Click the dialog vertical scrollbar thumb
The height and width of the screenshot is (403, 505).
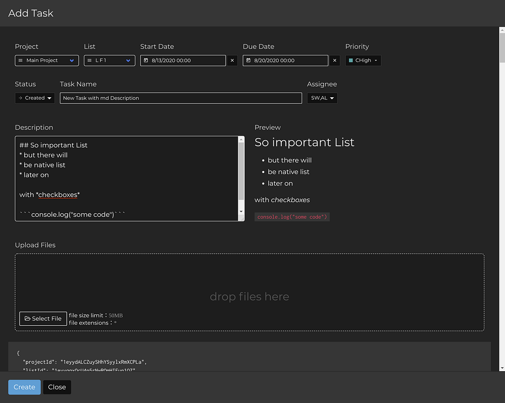502,47
